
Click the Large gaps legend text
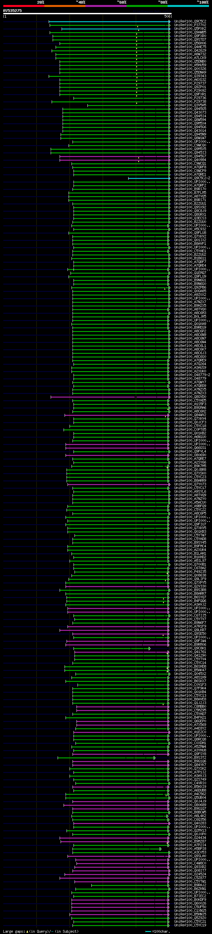(41, 931)
